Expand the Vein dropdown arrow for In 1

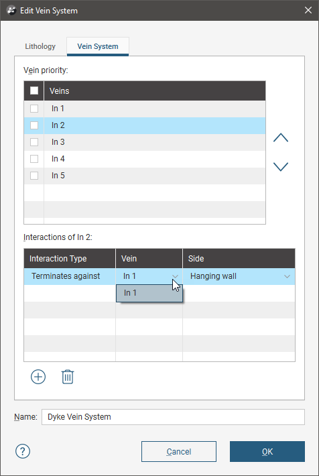175,276
